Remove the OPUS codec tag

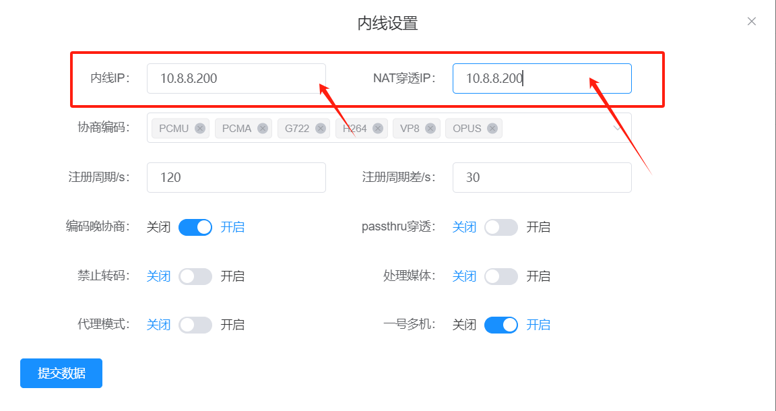tap(493, 129)
